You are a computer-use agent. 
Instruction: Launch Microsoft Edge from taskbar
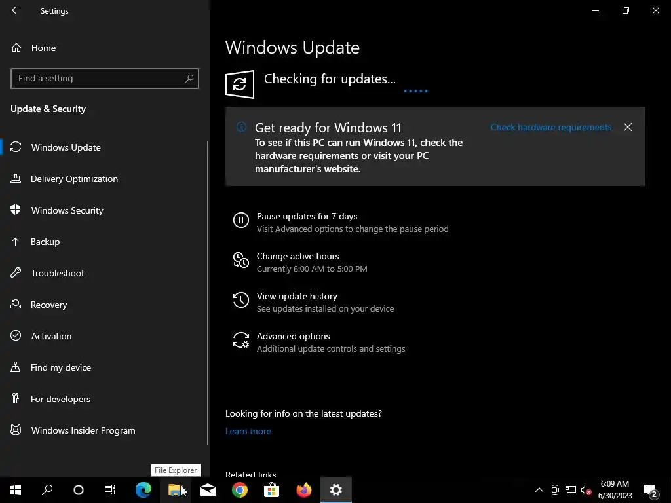[144, 490]
